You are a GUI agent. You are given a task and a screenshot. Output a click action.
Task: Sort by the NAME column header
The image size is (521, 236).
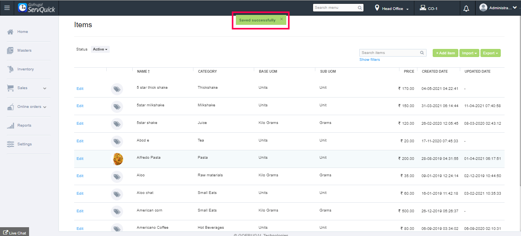pyautogui.click(x=143, y=72)
